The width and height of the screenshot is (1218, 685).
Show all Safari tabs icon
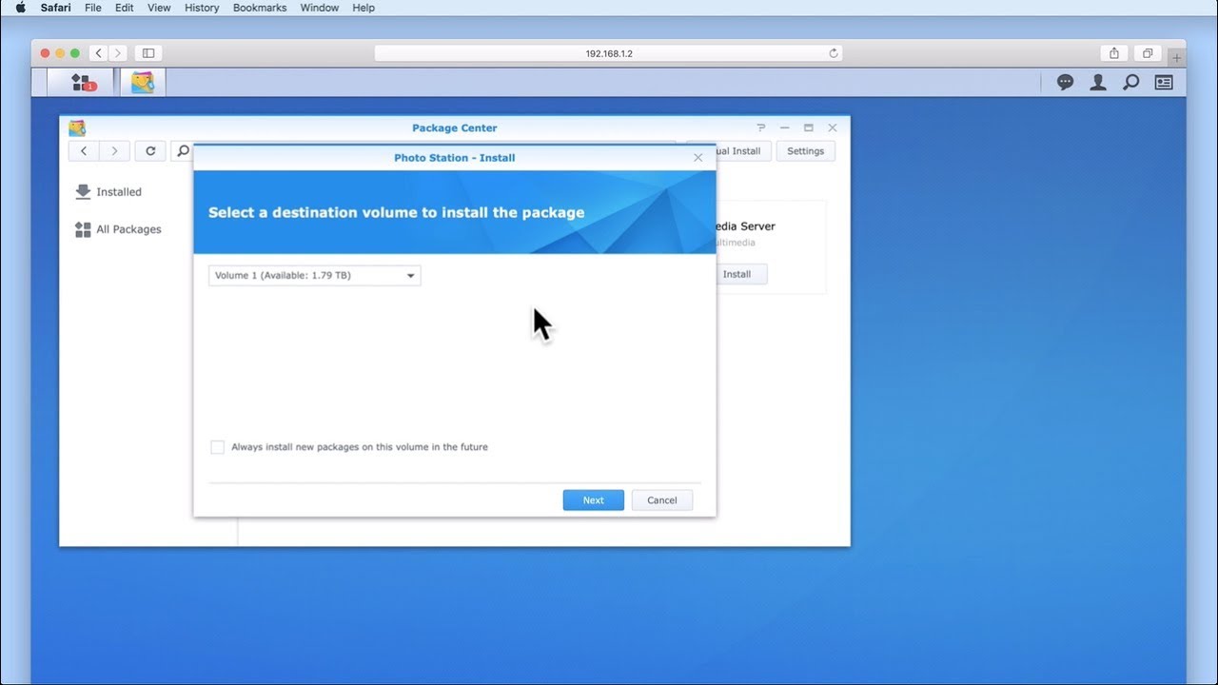[x=1148, y=53]
